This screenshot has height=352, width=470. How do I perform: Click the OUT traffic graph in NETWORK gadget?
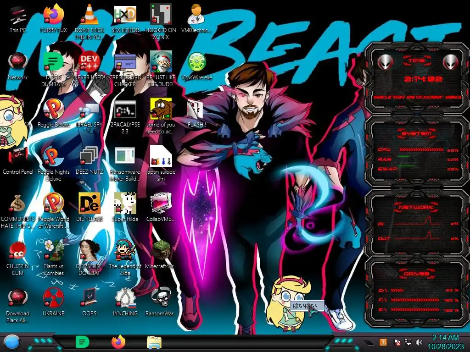(x=417, y=236)
